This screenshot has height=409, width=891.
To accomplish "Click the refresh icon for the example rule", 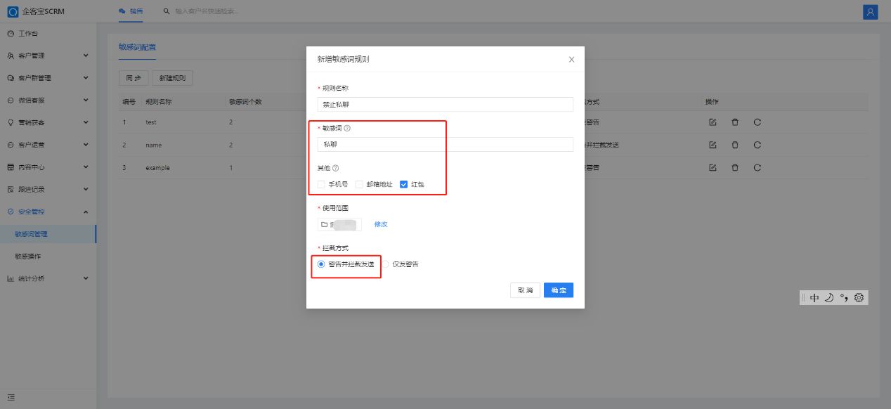I will pos(757,168).
